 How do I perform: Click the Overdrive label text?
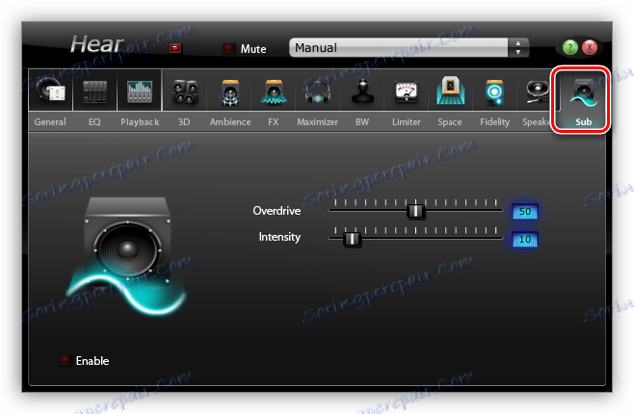pyautogui.click(x=277, y=211)
